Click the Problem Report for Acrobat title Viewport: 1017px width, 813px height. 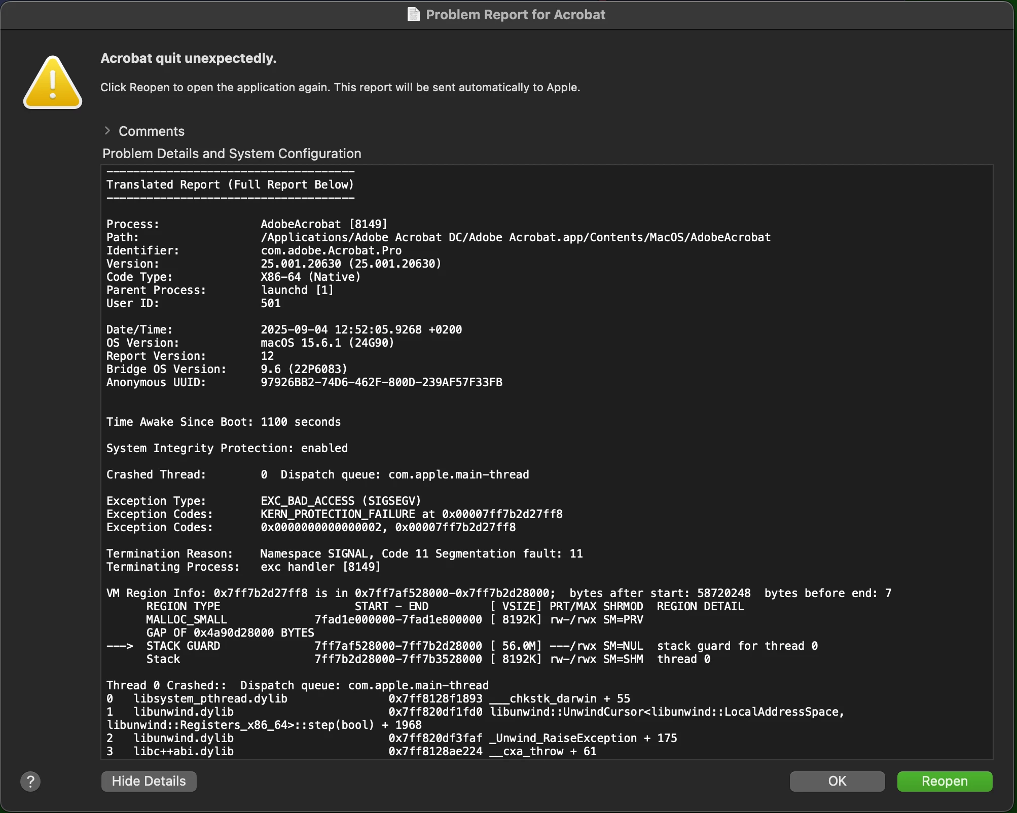point(515,15)
